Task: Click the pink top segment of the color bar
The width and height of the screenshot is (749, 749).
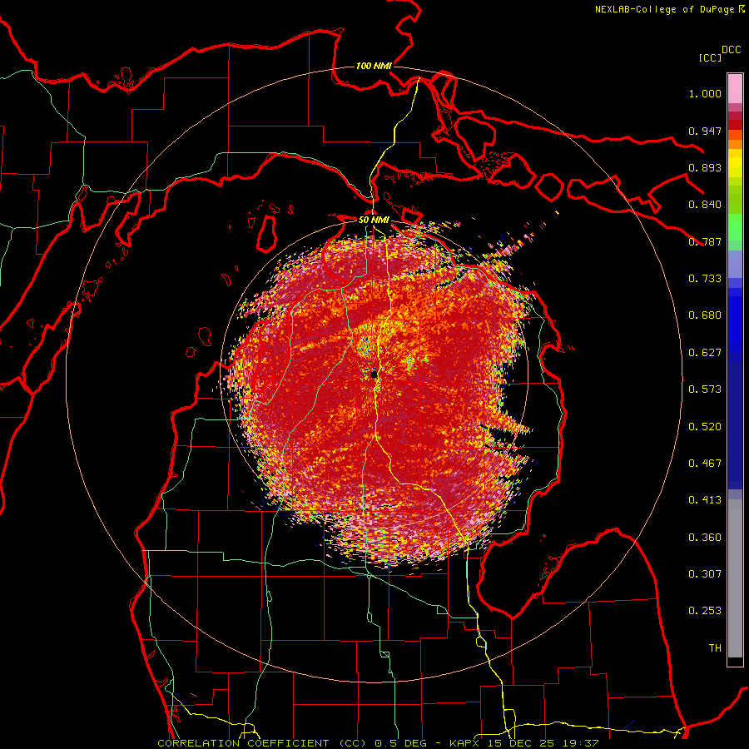Action: [x=735, y=88]
